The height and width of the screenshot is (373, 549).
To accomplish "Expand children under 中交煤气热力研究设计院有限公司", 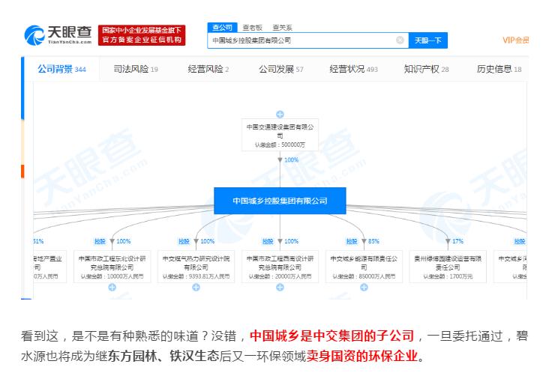I will (x=196, y=288).
